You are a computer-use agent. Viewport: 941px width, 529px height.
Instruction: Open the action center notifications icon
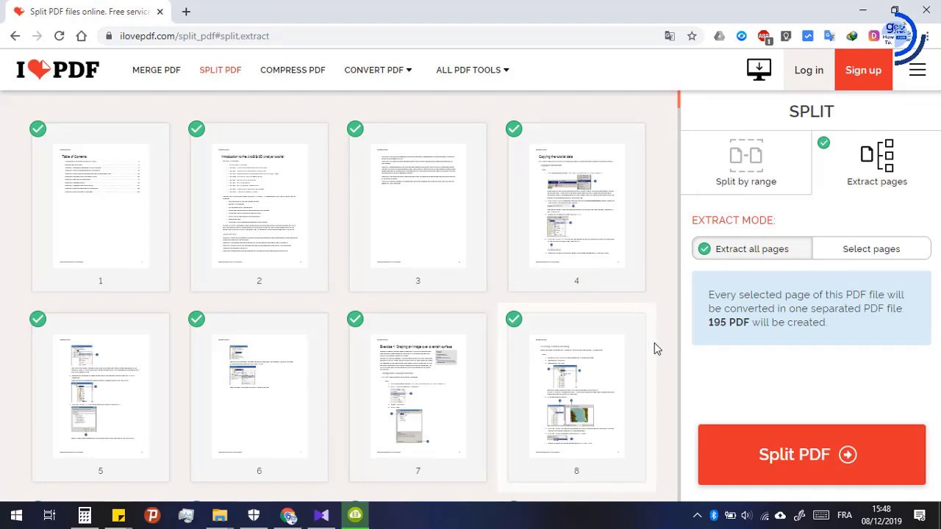click(x=919, y=515)
